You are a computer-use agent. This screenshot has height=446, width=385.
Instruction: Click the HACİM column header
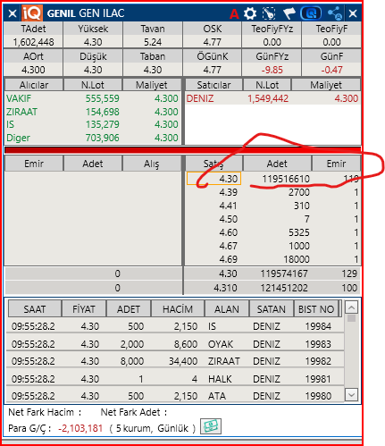(178, 309)
